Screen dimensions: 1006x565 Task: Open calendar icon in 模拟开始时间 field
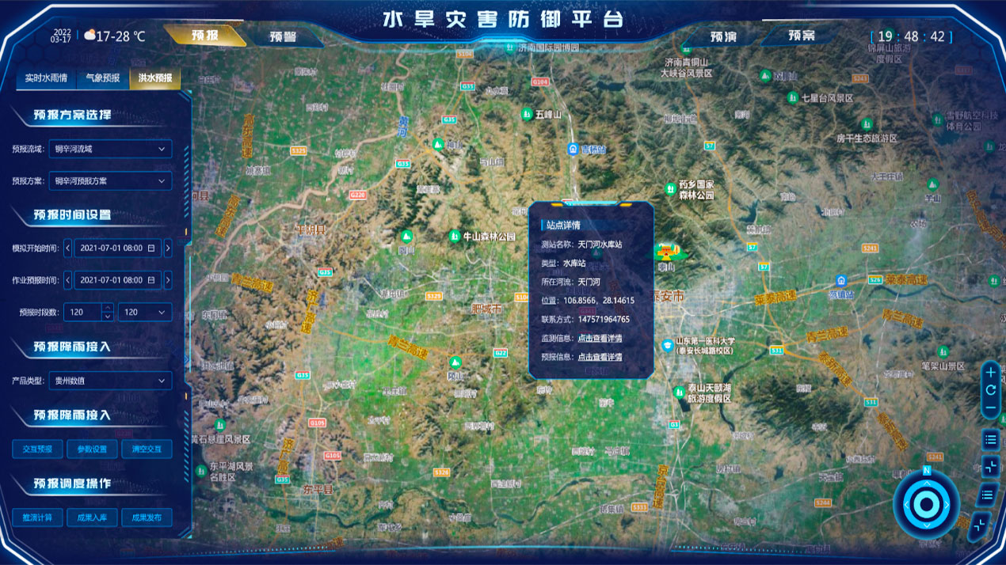tap(151, 248)
